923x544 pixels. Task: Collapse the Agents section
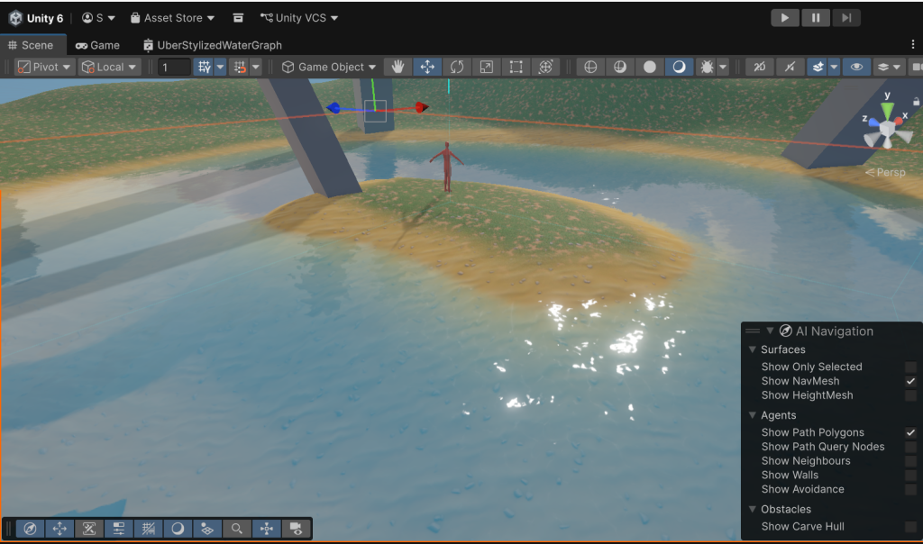click(753, 415)
